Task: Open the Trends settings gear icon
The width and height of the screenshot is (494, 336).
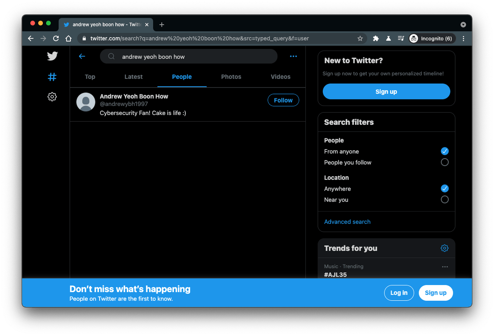Action: tap(444, 248)
